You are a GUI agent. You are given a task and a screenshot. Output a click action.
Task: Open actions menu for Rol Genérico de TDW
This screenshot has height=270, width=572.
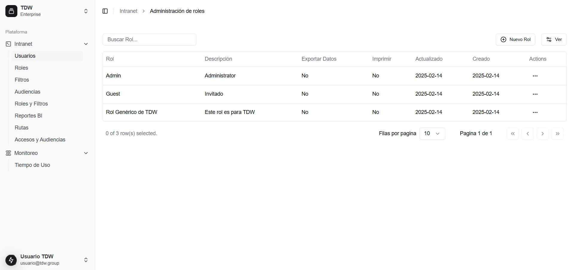tap(535, 112)
